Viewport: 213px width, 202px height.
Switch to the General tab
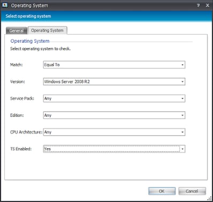point(17,30)
